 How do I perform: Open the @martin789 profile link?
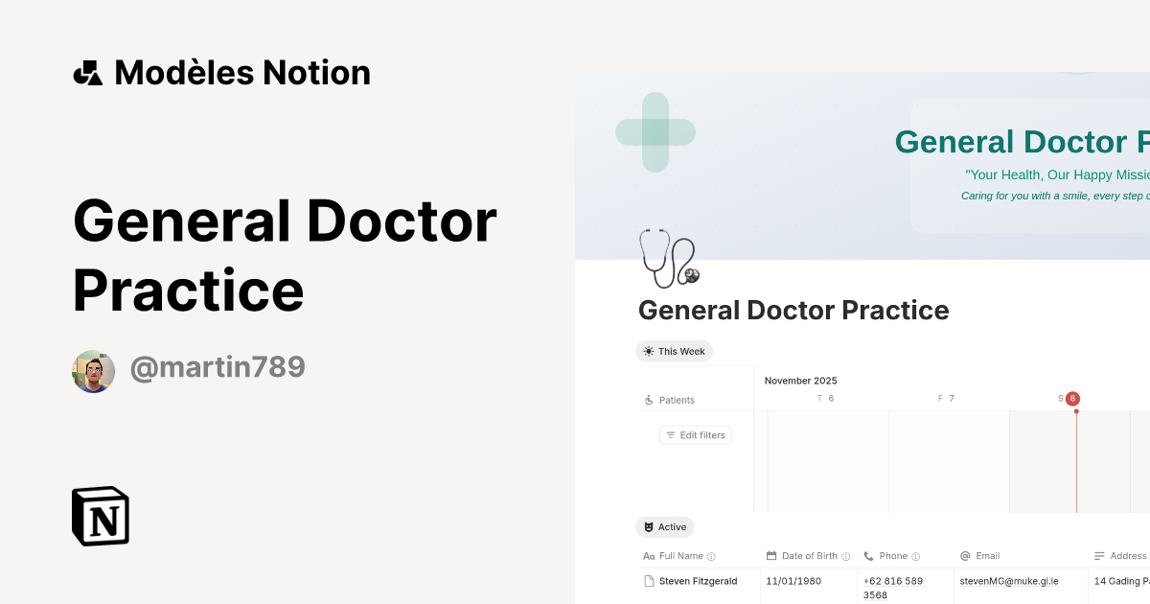pyautogui.click(x=218, y=367)
